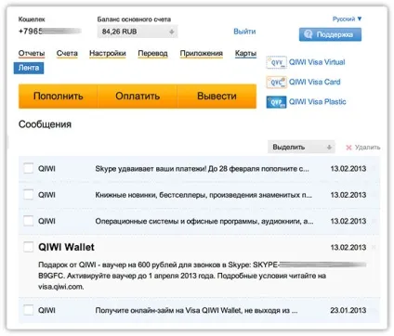Tick the checkbox for the Операционные системы message
This screenshot has height=336, width=394.
[29, 221]
